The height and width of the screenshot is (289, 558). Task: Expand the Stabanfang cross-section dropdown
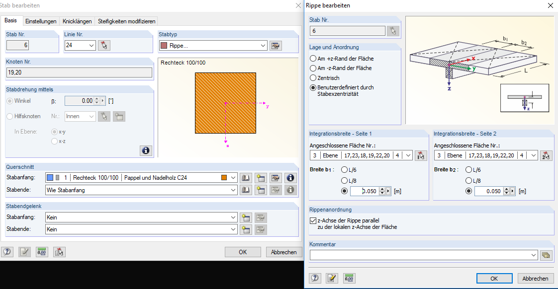point(233,178)
